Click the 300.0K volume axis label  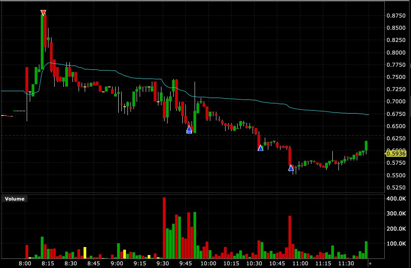point(396,213)
